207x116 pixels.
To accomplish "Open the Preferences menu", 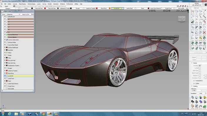I will pos(70,4).
